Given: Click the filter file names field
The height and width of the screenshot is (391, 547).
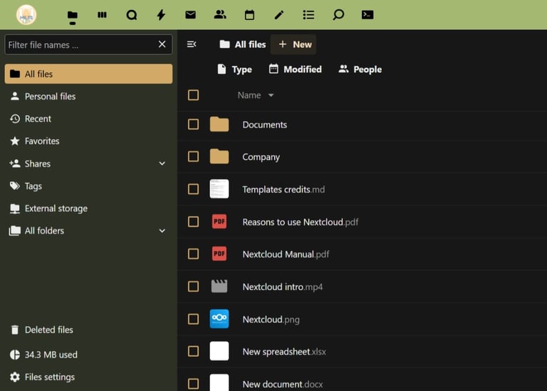Looking at the screenshot, I should click(80, 45).
